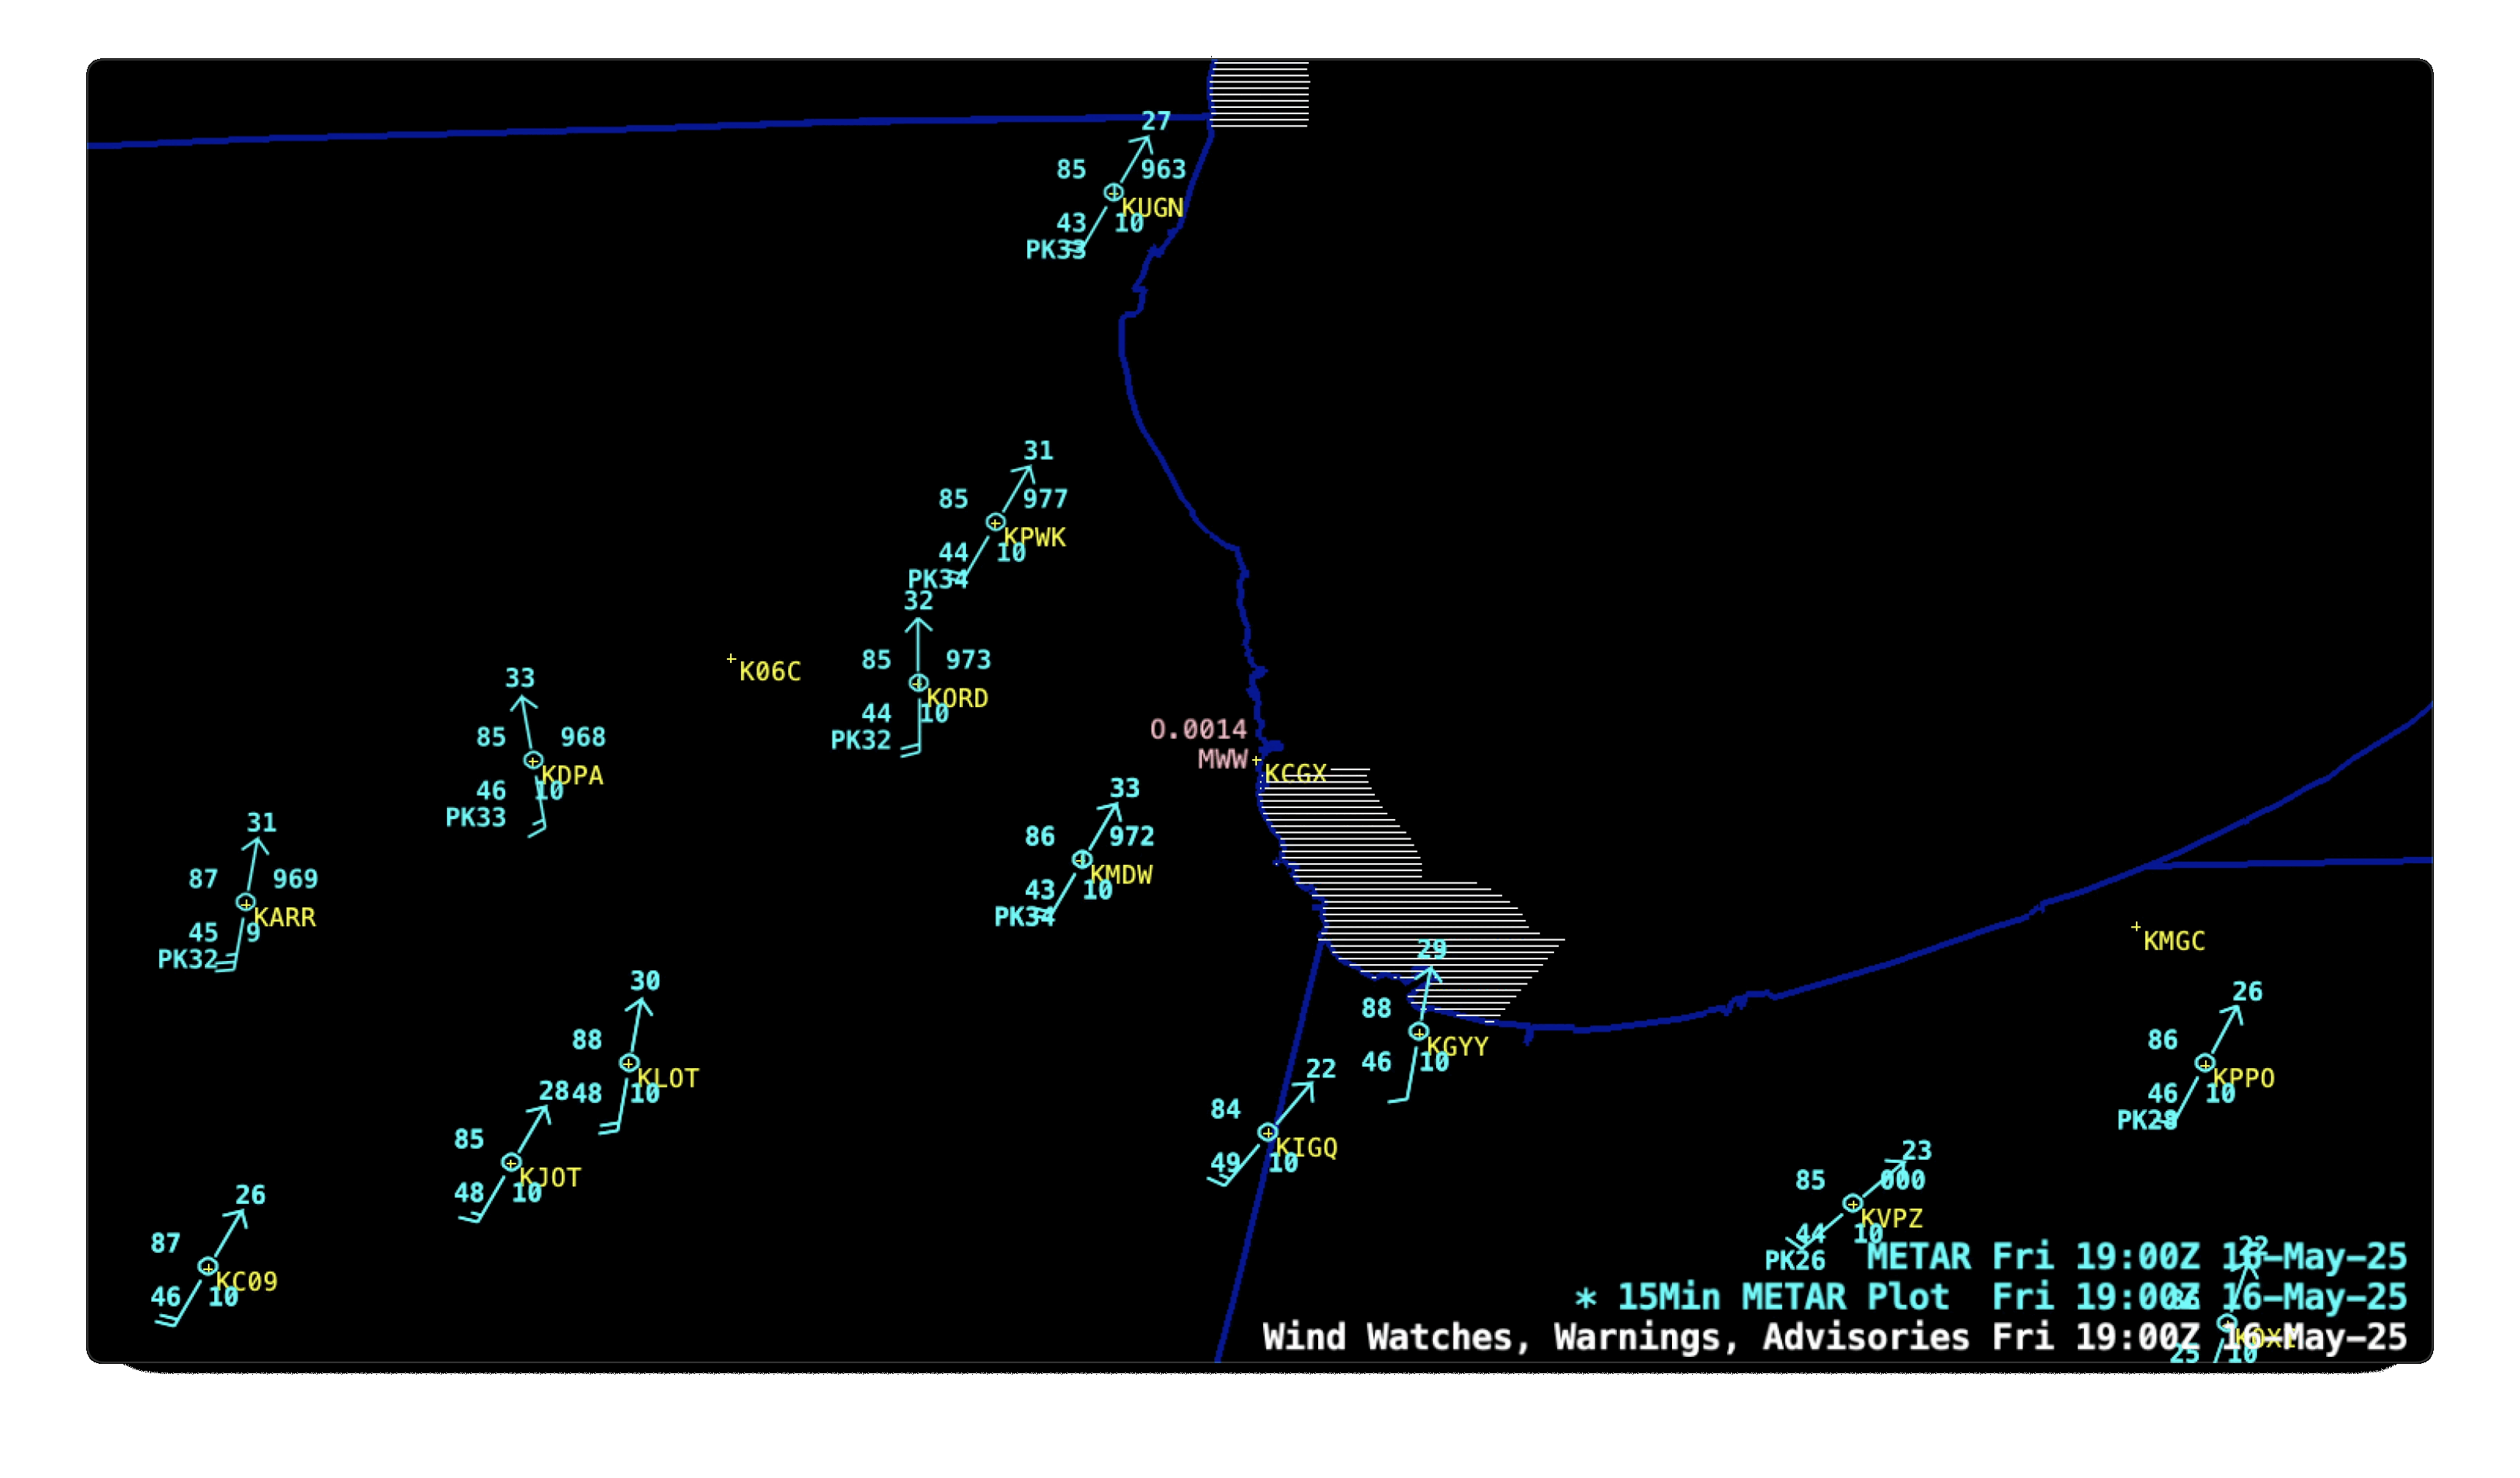
Task: Click the KPPO station circle marker
Action: [x=2204, y=1063]
